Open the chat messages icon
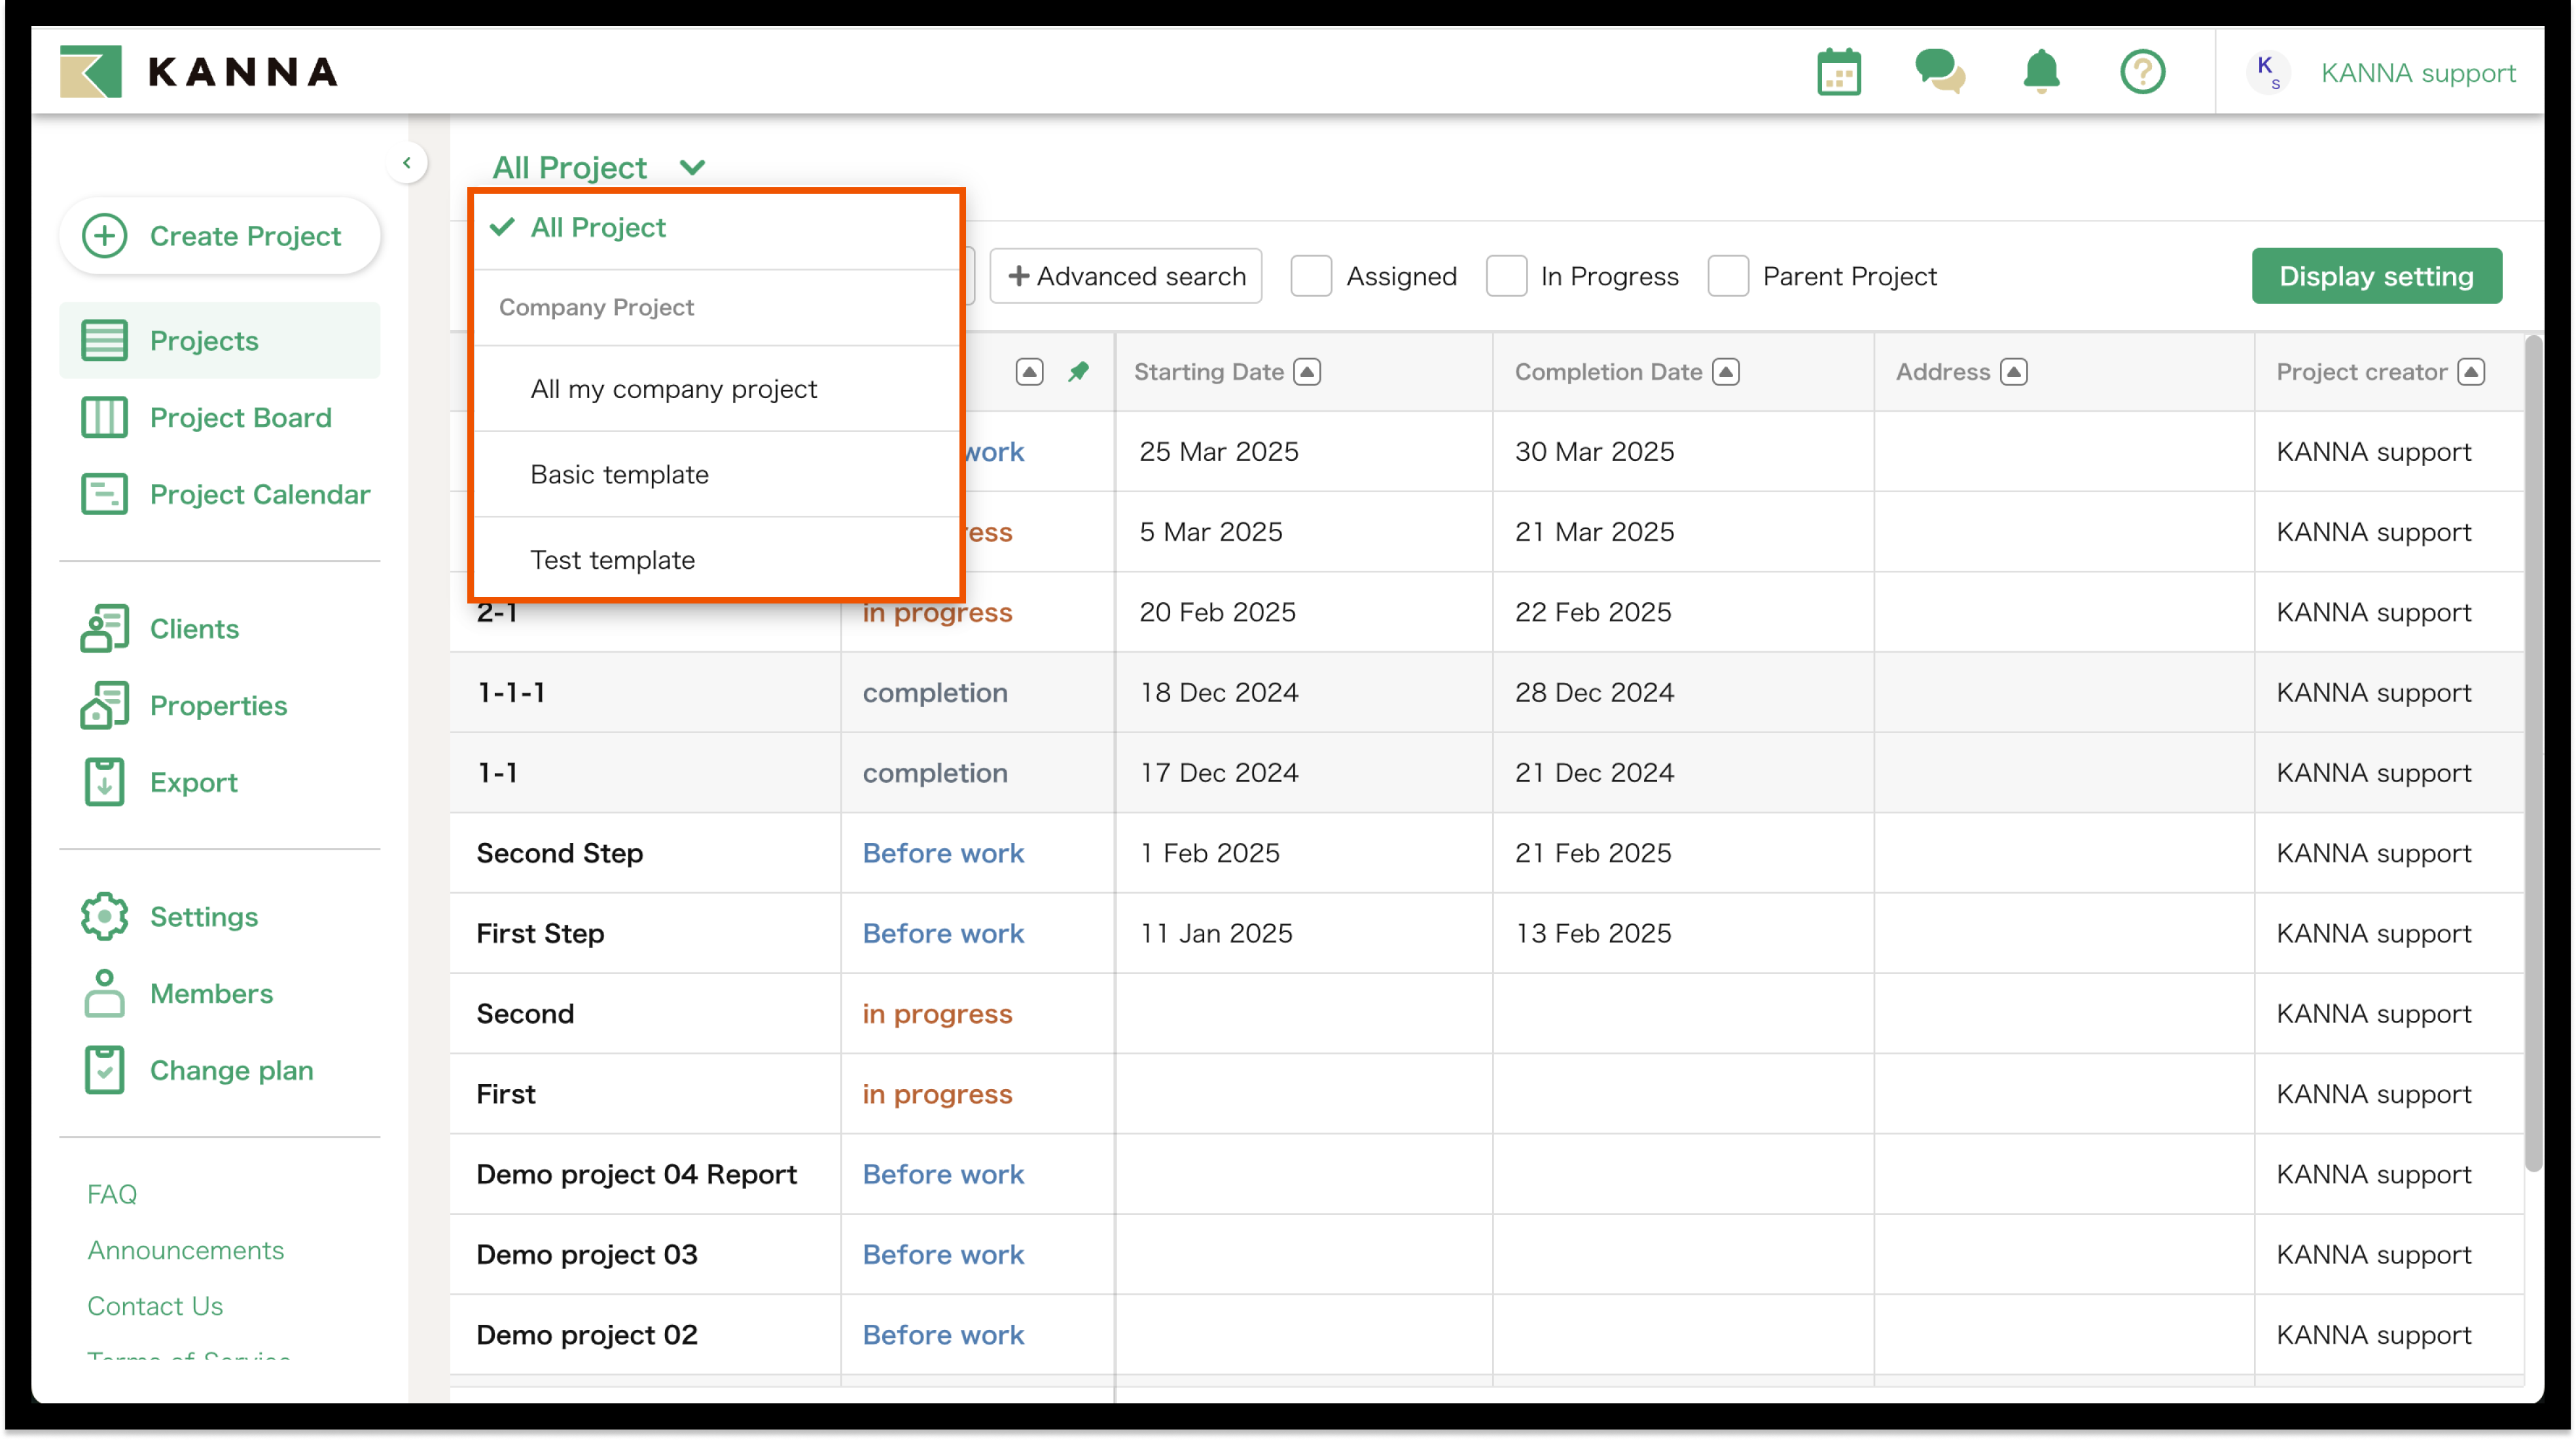Screen dimensions: 2576x1440 [1939, 72]
